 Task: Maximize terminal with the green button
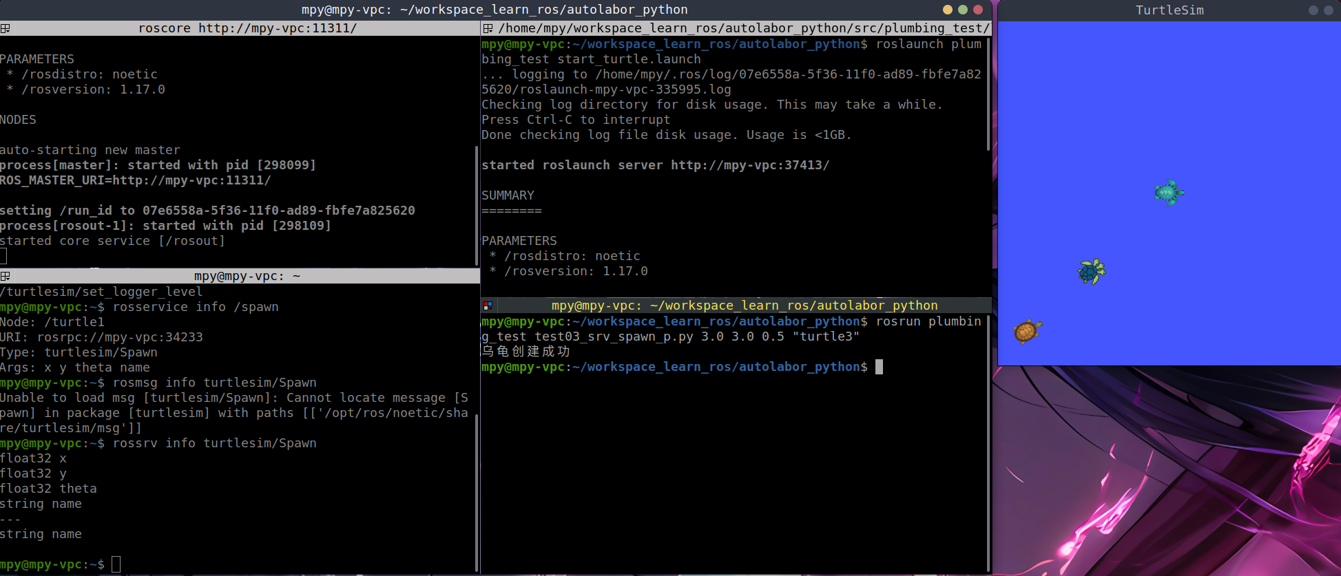963,10
